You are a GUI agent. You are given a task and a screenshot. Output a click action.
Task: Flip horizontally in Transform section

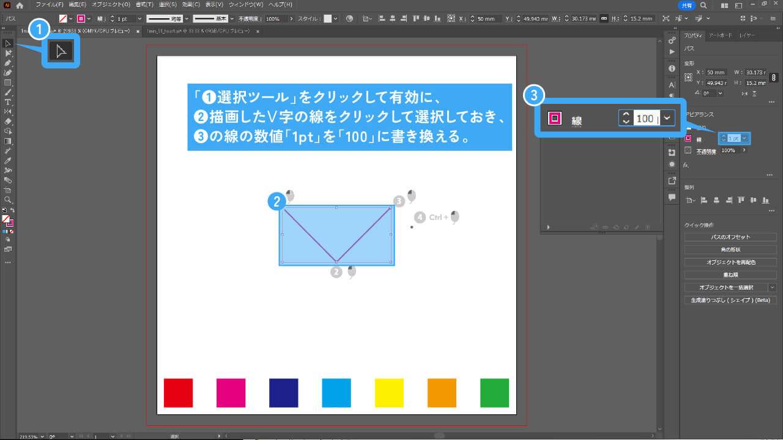744,93
